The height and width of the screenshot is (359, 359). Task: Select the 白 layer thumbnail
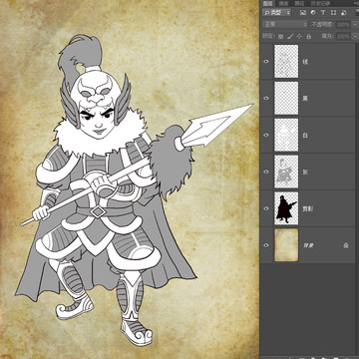click(x=286, y=135)
